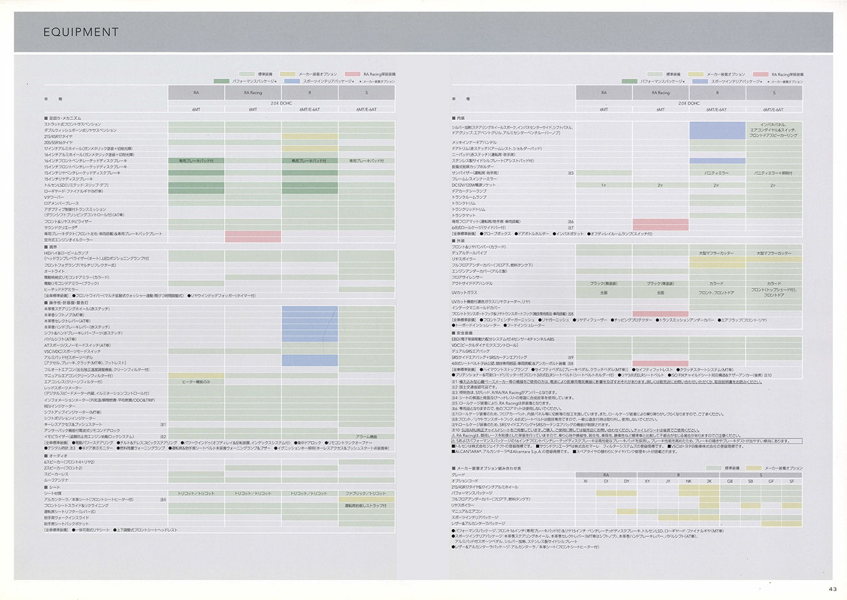Click row 'フロアサイレンサー'
The height and width of the screenshot is (600, 847).
click(x=627, y=277)
